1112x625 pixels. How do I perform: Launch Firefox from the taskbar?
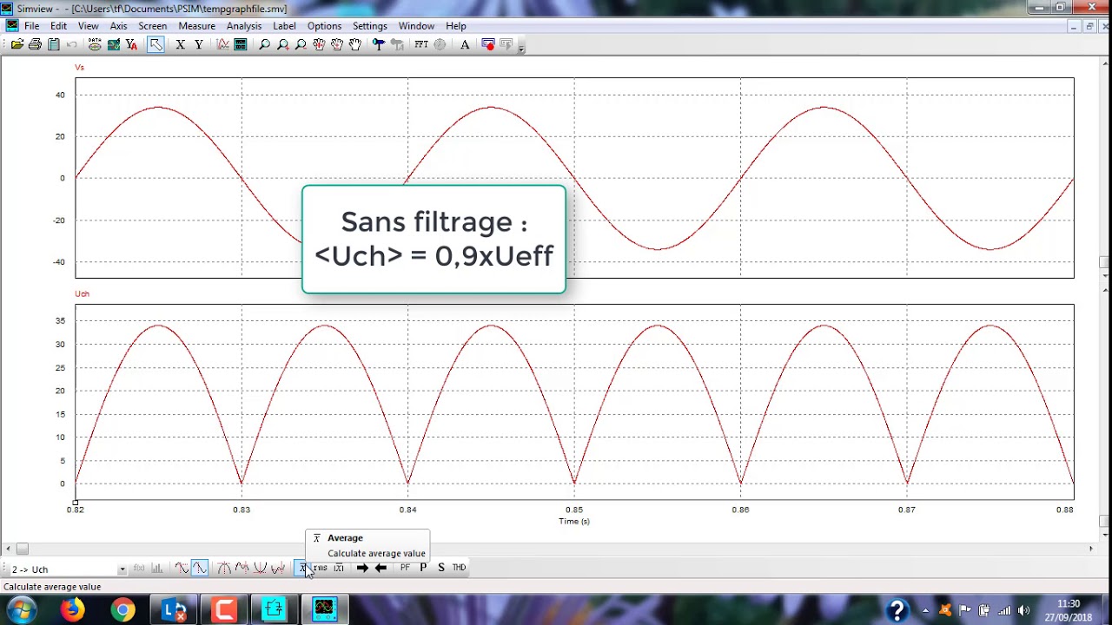[72, 609]
